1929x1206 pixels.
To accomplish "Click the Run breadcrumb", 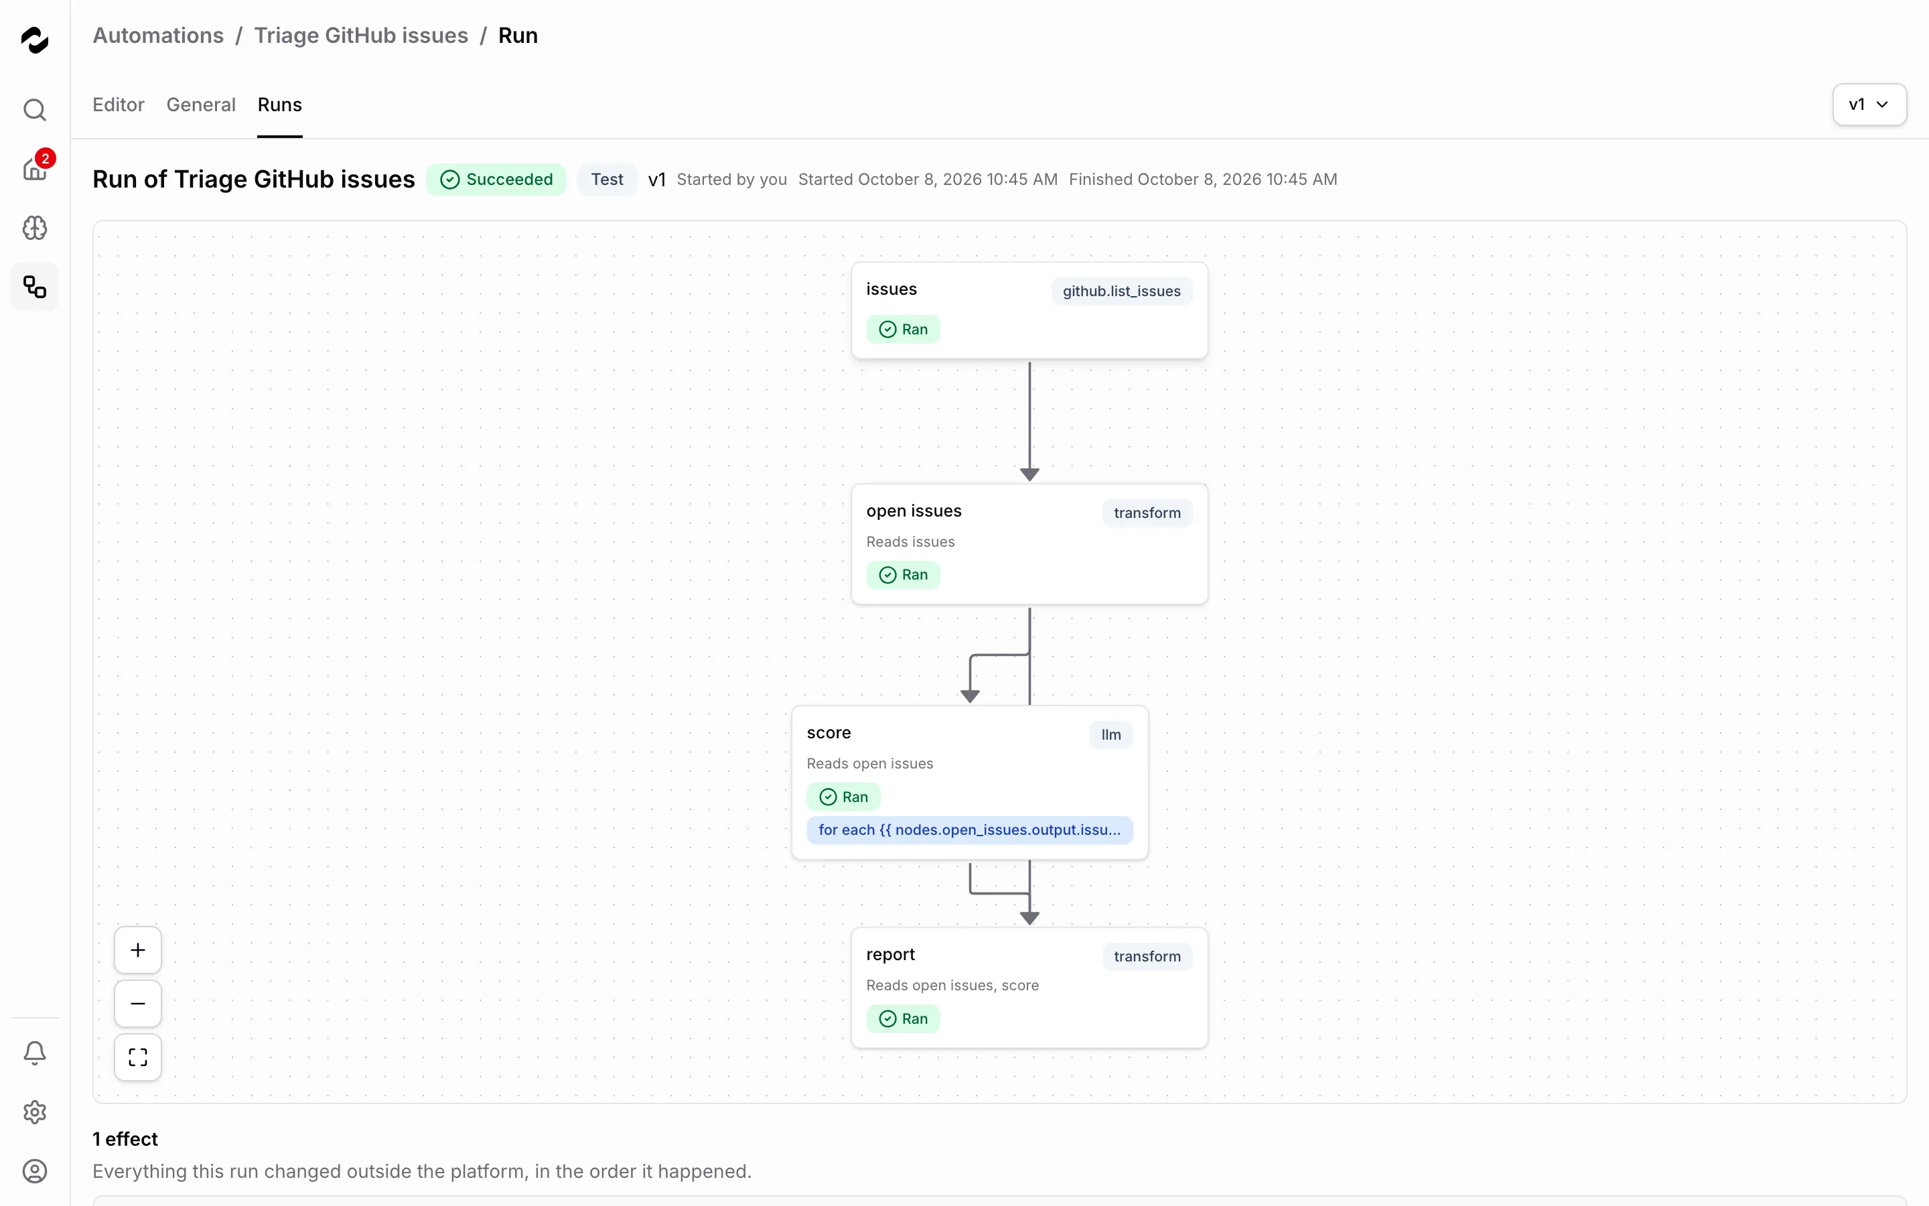I will (x=518, y=36).
